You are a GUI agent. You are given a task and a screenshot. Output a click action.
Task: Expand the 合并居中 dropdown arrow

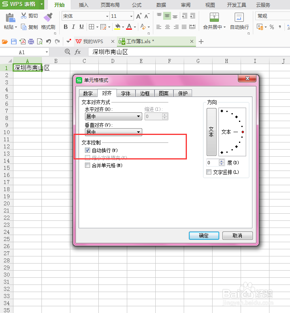tap(224, 27)
